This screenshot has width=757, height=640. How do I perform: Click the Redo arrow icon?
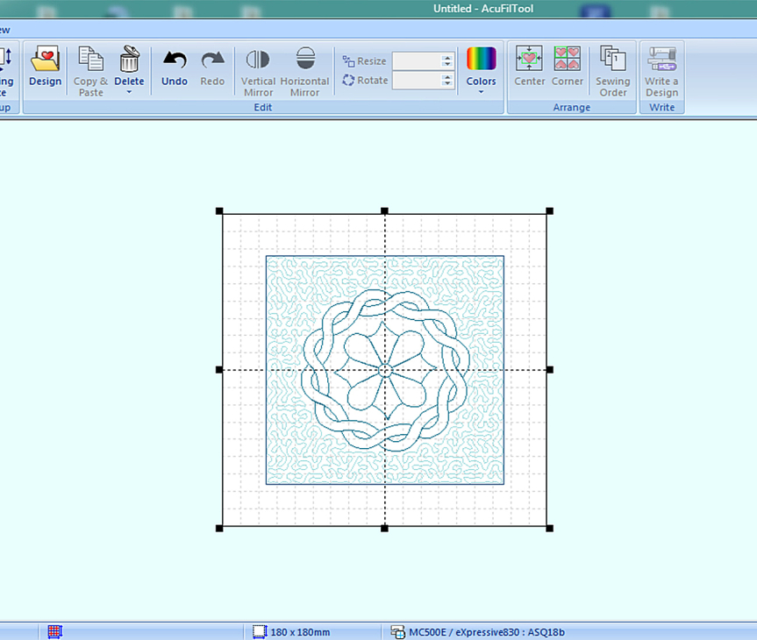point(212,60)
